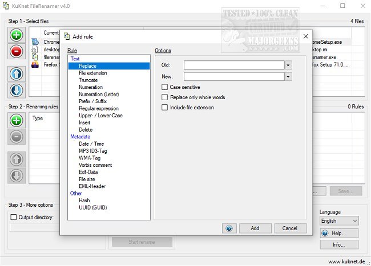This screenshot has width=371, height=266.
Task: Choose Truncate rule
Action: [88, 80]
